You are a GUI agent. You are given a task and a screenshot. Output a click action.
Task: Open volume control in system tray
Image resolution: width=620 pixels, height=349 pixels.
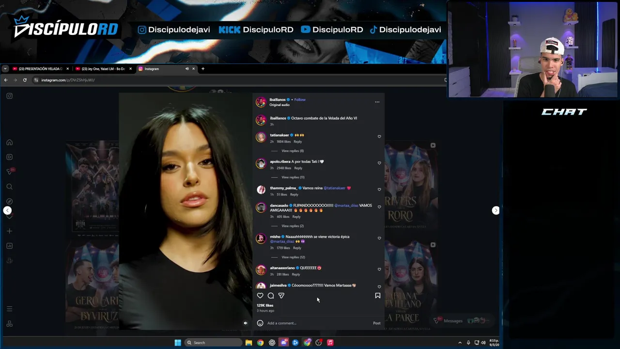[x=483, y=343]
